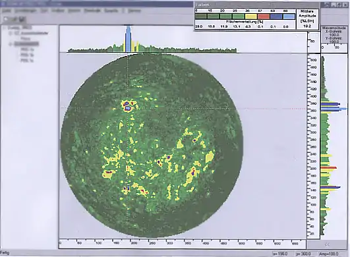Click the restore window icon in the title bar
Viewport: 350px width, 257px height.
pos(339,5)
